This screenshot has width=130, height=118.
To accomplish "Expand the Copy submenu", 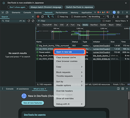I will tap(69, 67).
